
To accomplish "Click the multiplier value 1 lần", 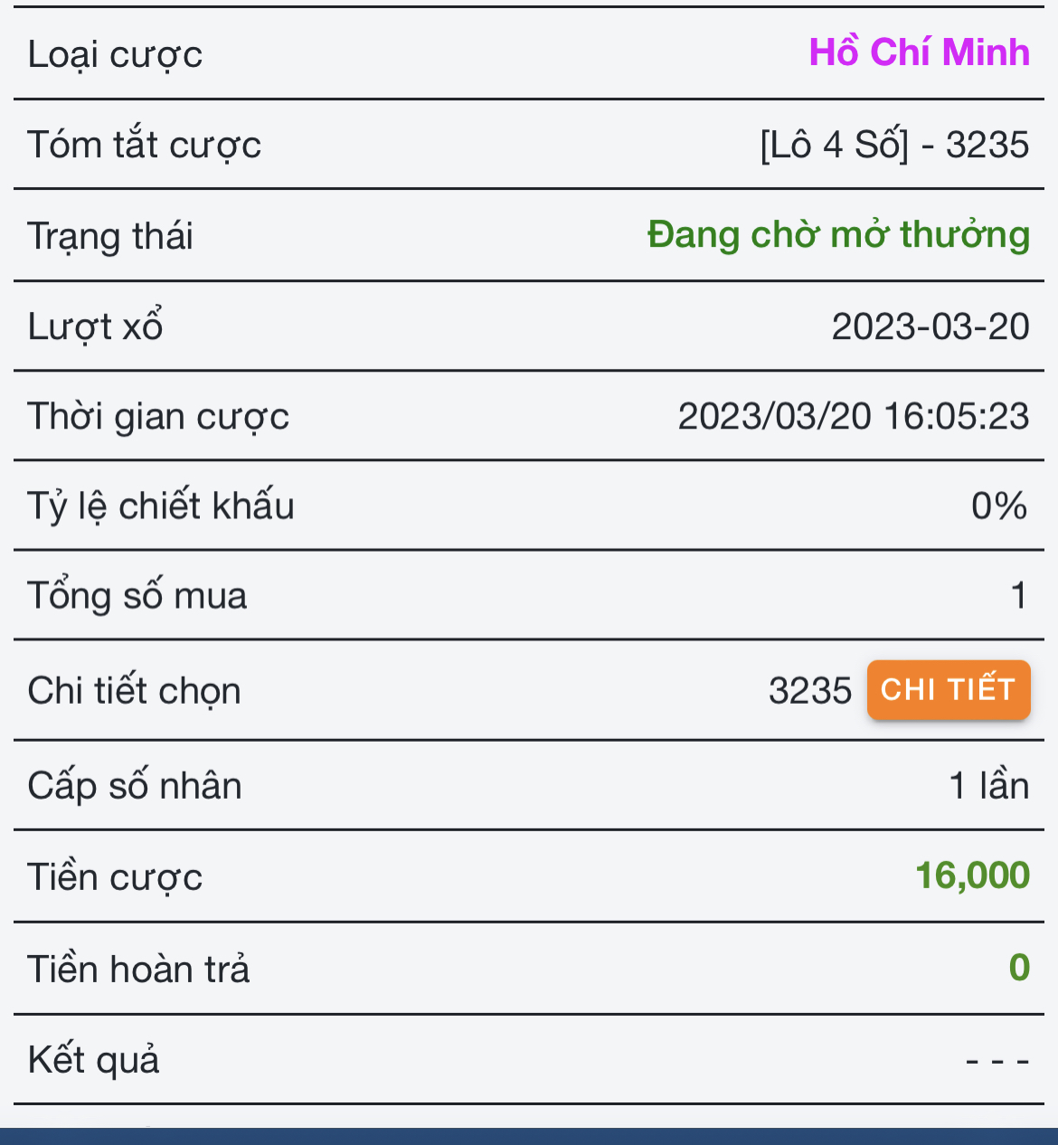I will pyautogui.click(x=988, y=785).
